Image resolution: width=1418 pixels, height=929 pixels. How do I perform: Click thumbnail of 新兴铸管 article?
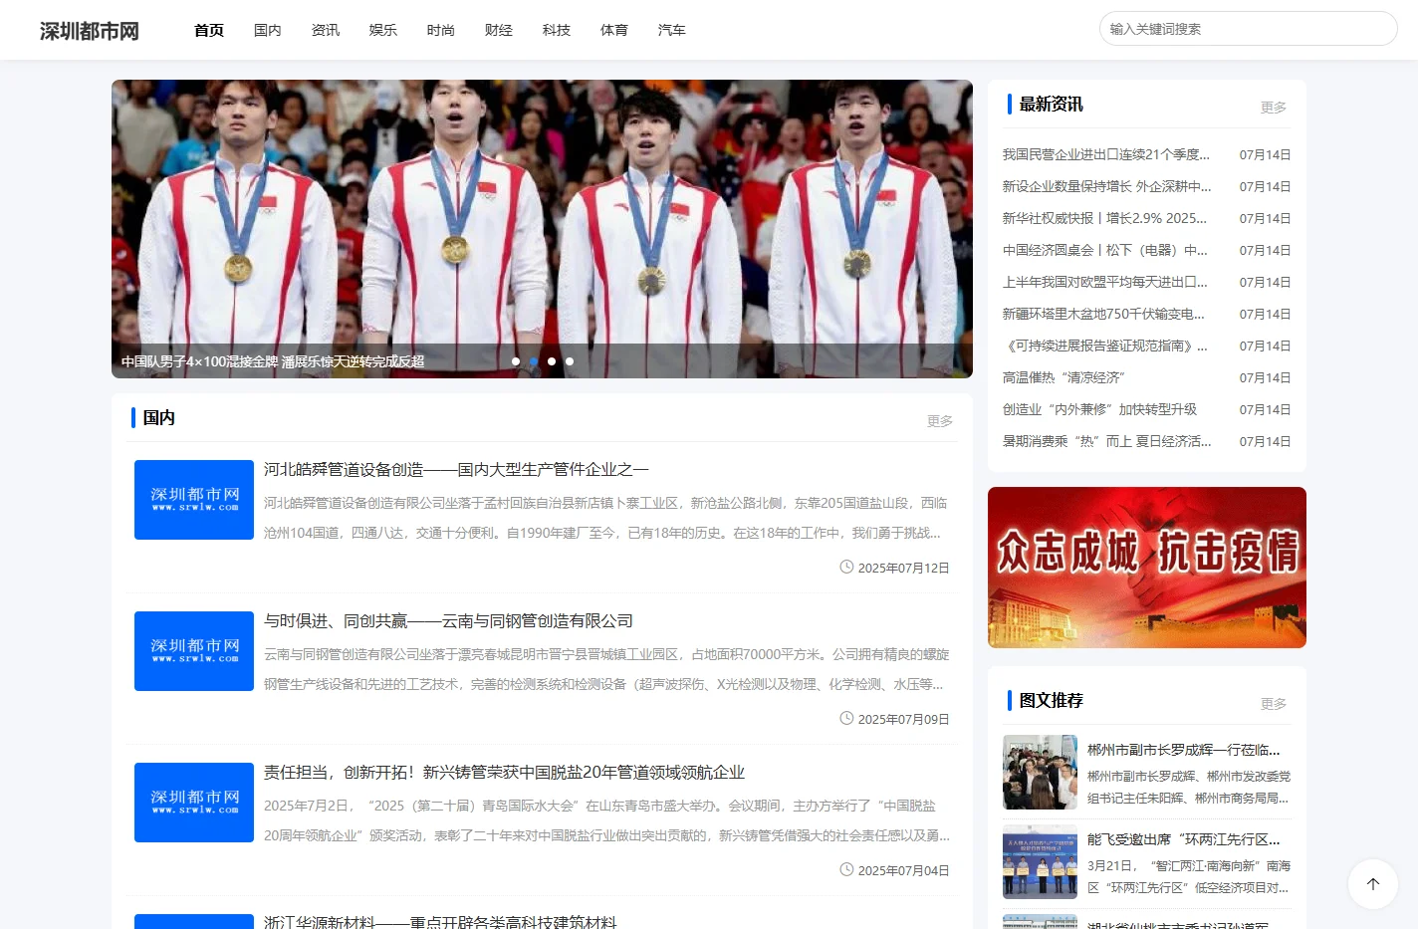194,803
